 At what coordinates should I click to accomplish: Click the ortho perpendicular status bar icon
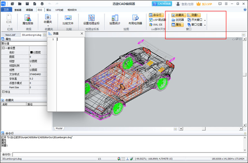pyautogui.click(x=128, y=159)
